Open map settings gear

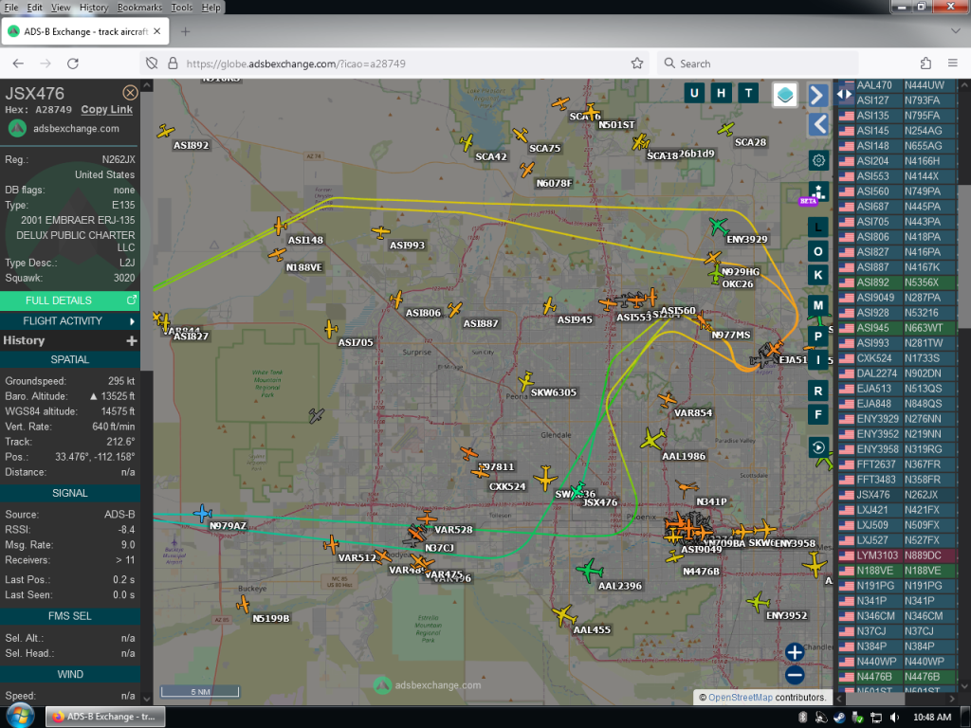coord(818,161)
